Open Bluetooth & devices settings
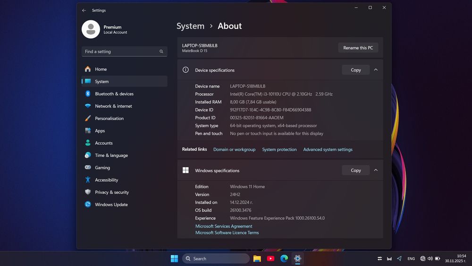Screen dimensions: 472x266 124,94
